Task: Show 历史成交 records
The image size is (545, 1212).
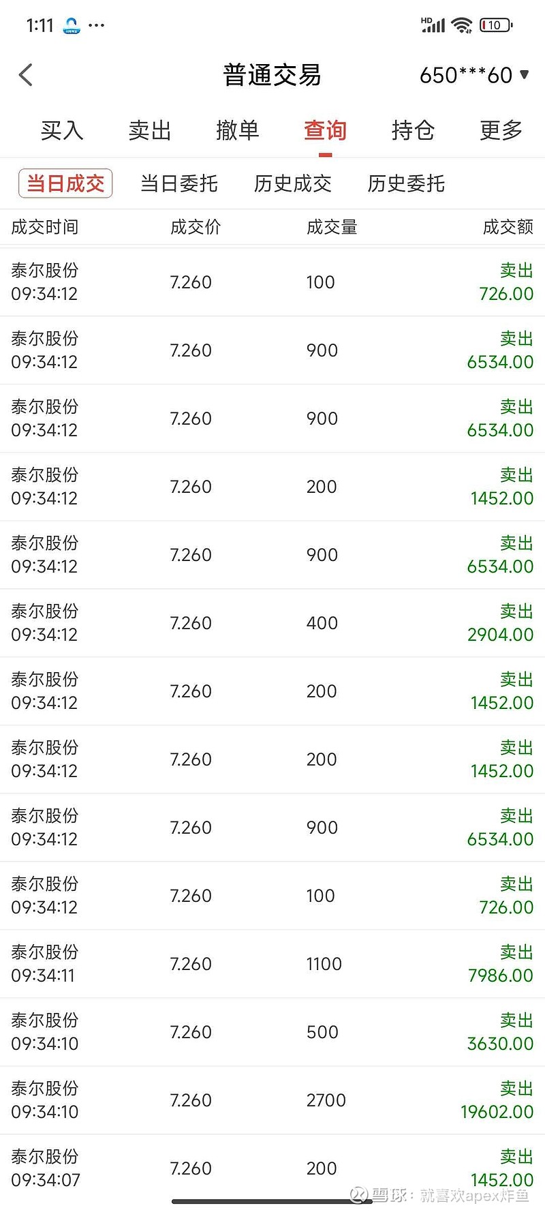Action: [x=293, y=183]
